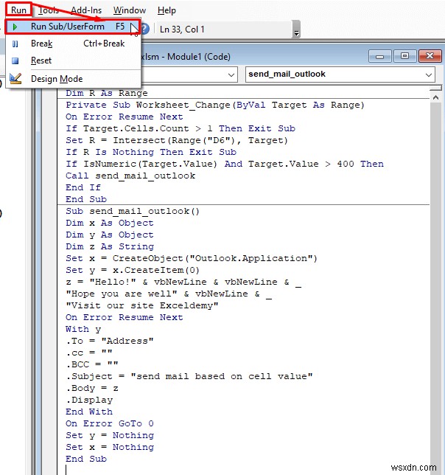
Task: Click the blue Reset square icon
Action: pos(15,61)
